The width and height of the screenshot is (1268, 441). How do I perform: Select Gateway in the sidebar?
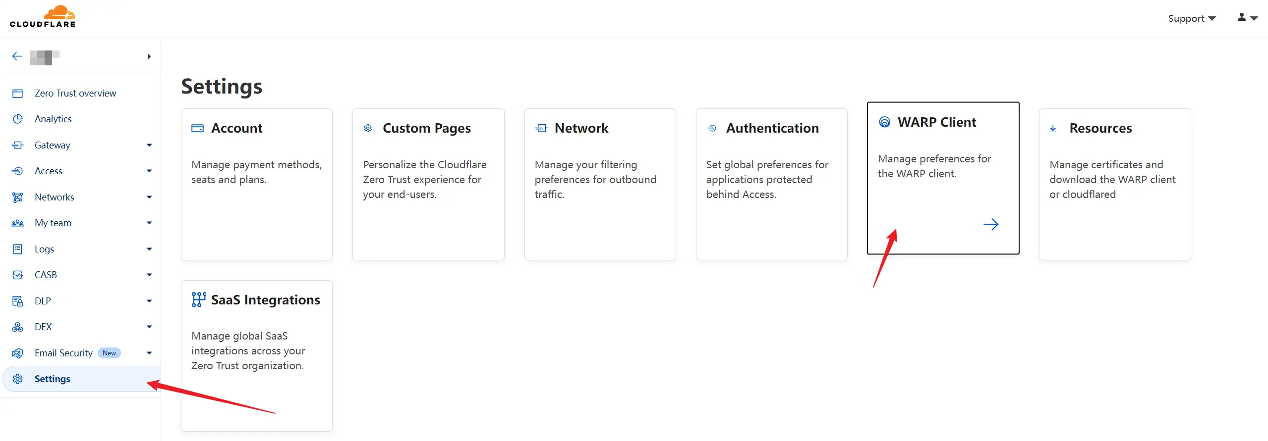click(x=52, y=146)
